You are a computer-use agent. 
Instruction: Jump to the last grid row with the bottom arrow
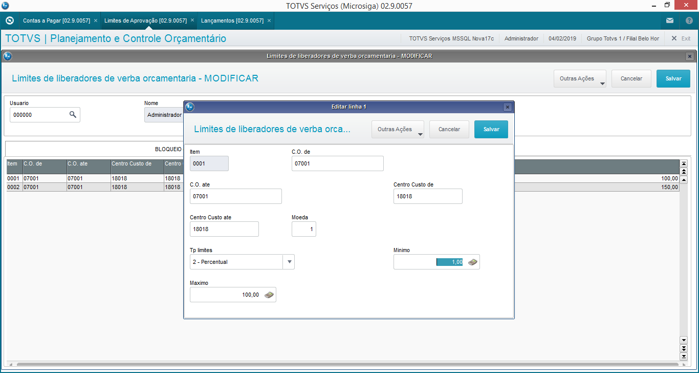[684, 356]
